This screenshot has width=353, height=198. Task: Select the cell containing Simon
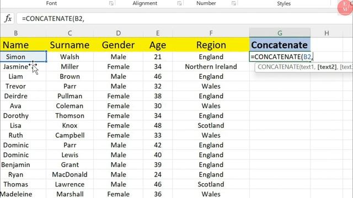pyautogui.click(x=23, y=57)
